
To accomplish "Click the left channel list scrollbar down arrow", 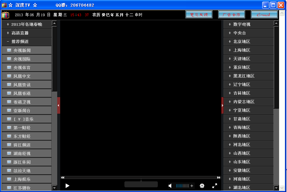I will (54, 188).
